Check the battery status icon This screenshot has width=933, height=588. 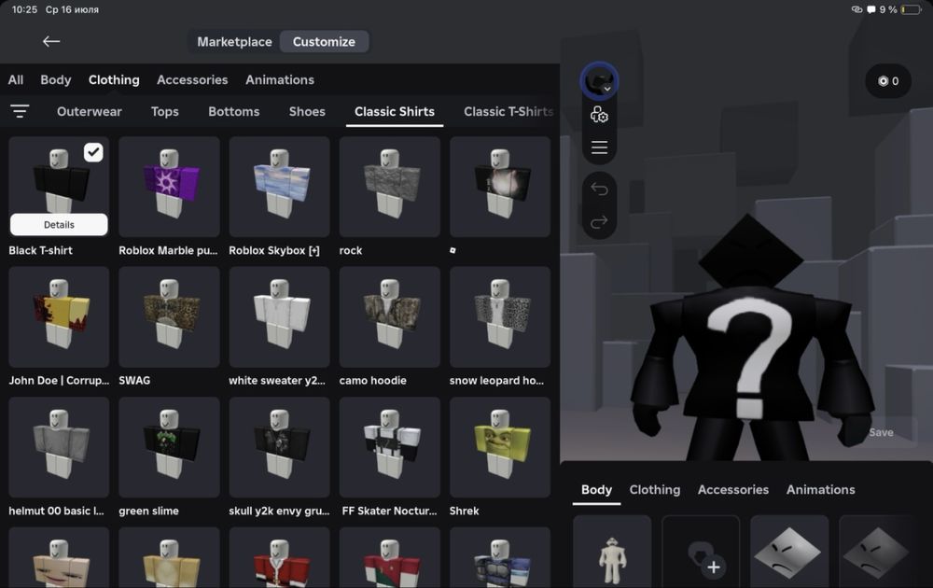pos(911,9)
